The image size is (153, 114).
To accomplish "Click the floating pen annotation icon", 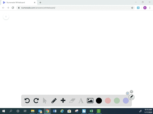I will tap(131, 97).
